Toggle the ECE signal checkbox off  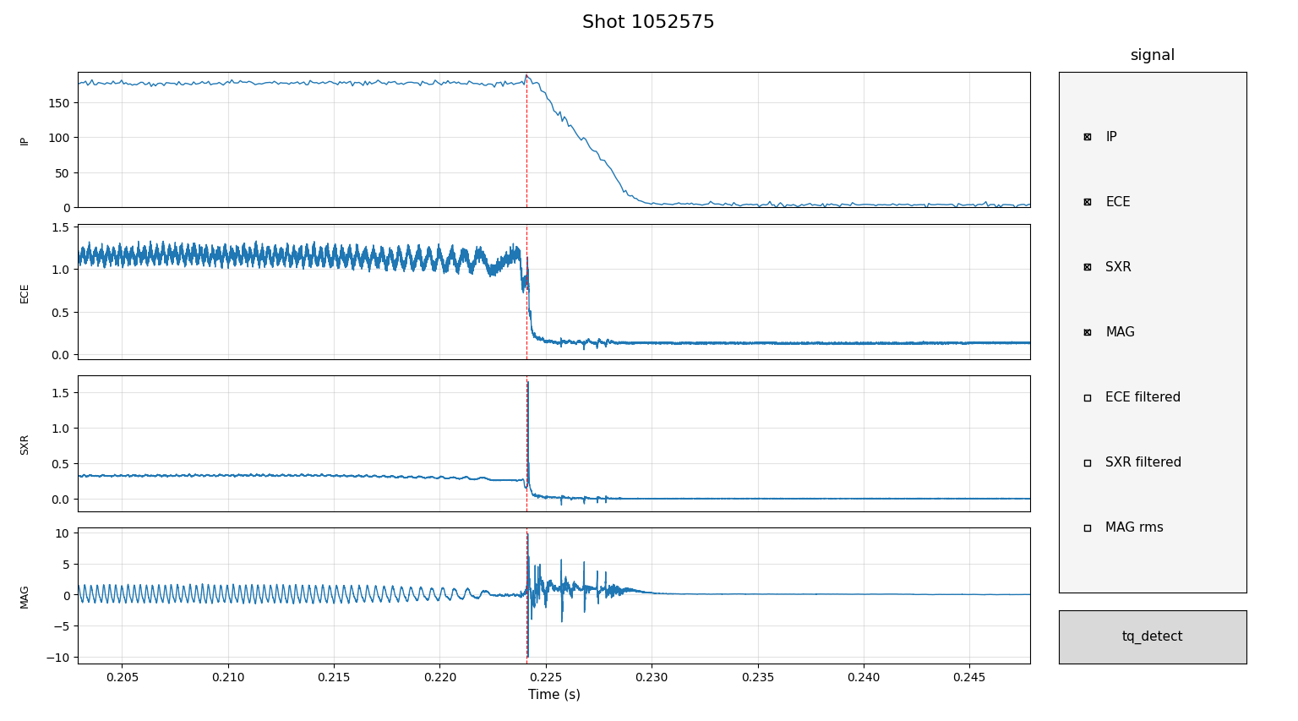(x=1088, y=202)
